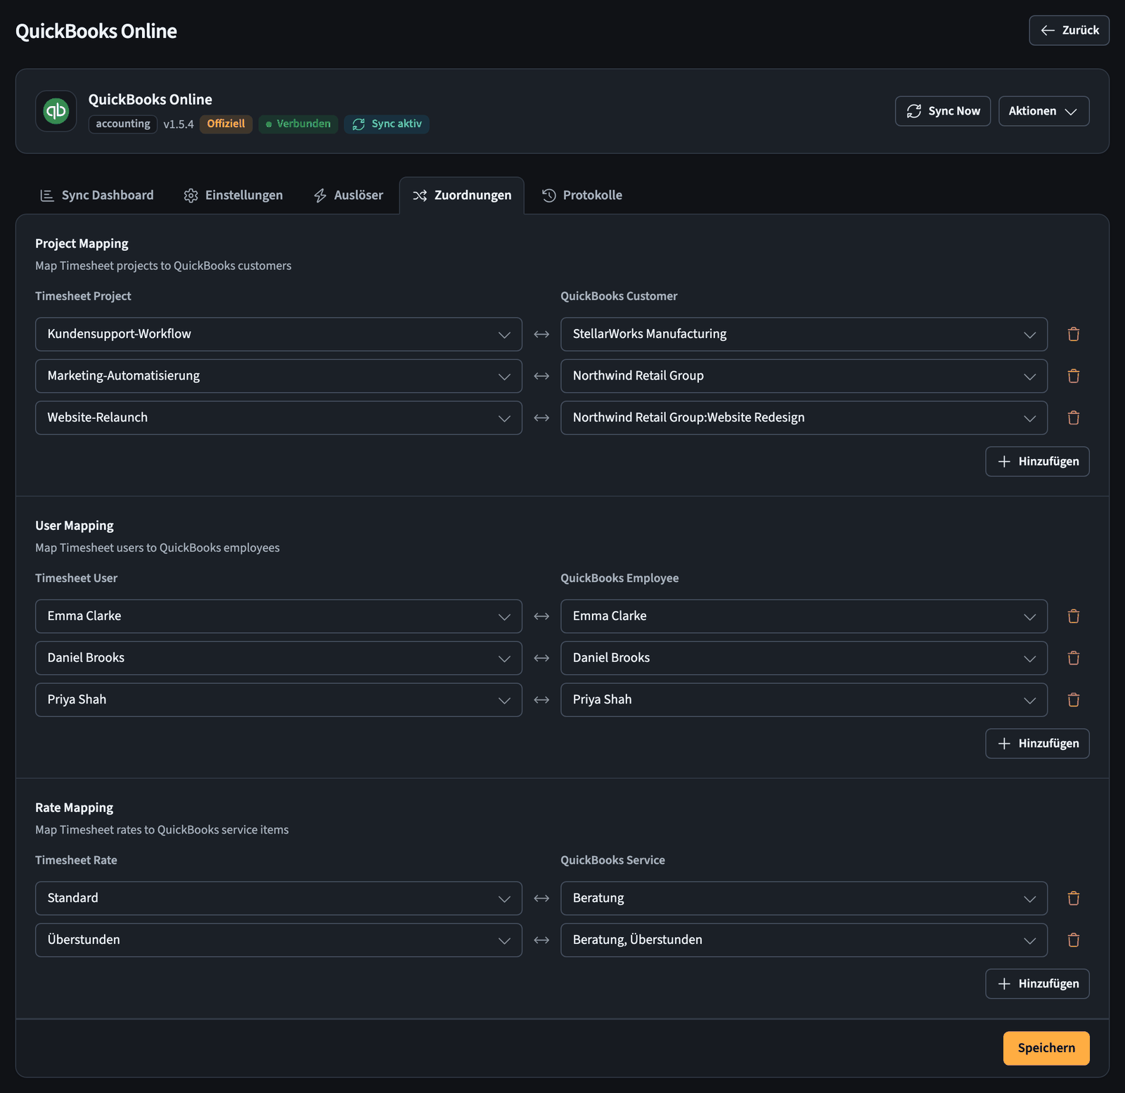Open the Standard Timesheet Rate dropdown
This screenshot has width=1125, height=1093.
[x=278, y=898]
